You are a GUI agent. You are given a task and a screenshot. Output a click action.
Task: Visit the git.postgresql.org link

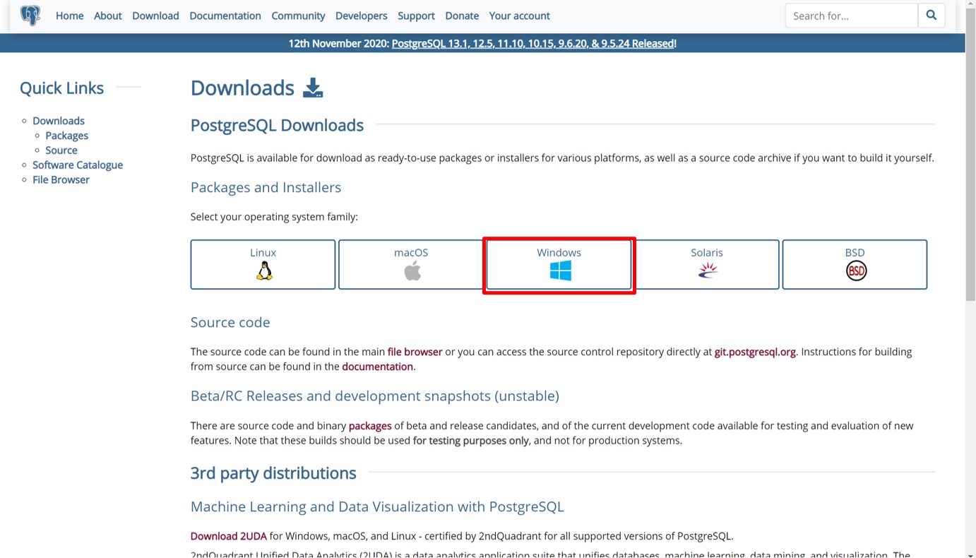[755, 352]
